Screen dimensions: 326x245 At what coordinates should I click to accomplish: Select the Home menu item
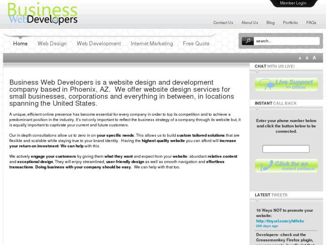[x=20, y=44]
